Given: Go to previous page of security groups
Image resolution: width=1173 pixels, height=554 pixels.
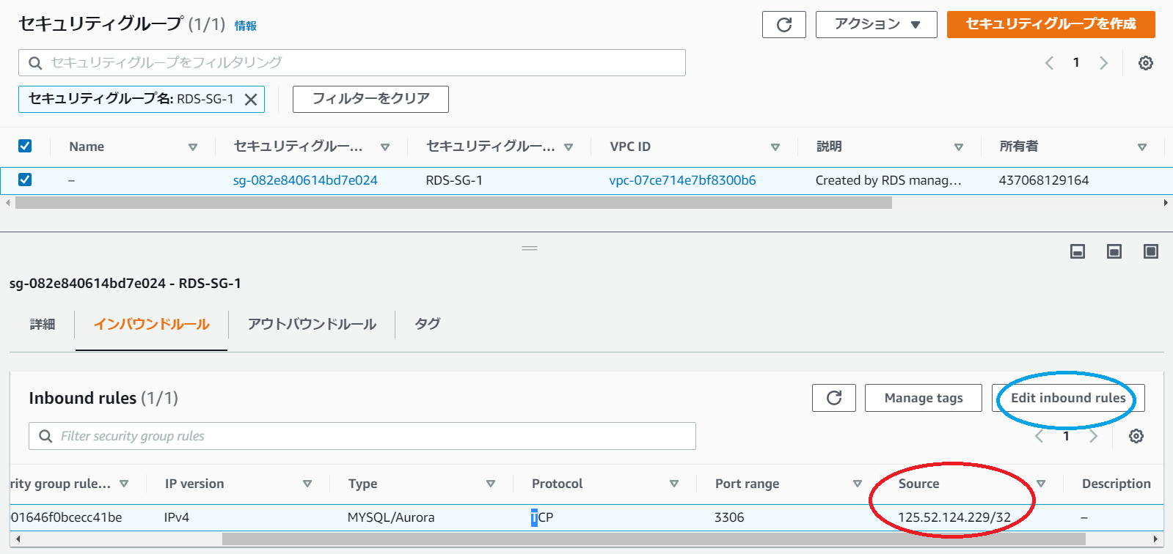Looking at the screenshot, I should (1049, 63).
